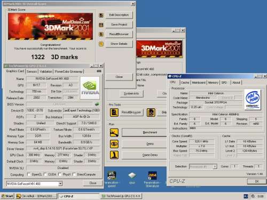267x200 pixels.
Task: Switch to CPU-Z SPD tab
Action: click(224, 83)
